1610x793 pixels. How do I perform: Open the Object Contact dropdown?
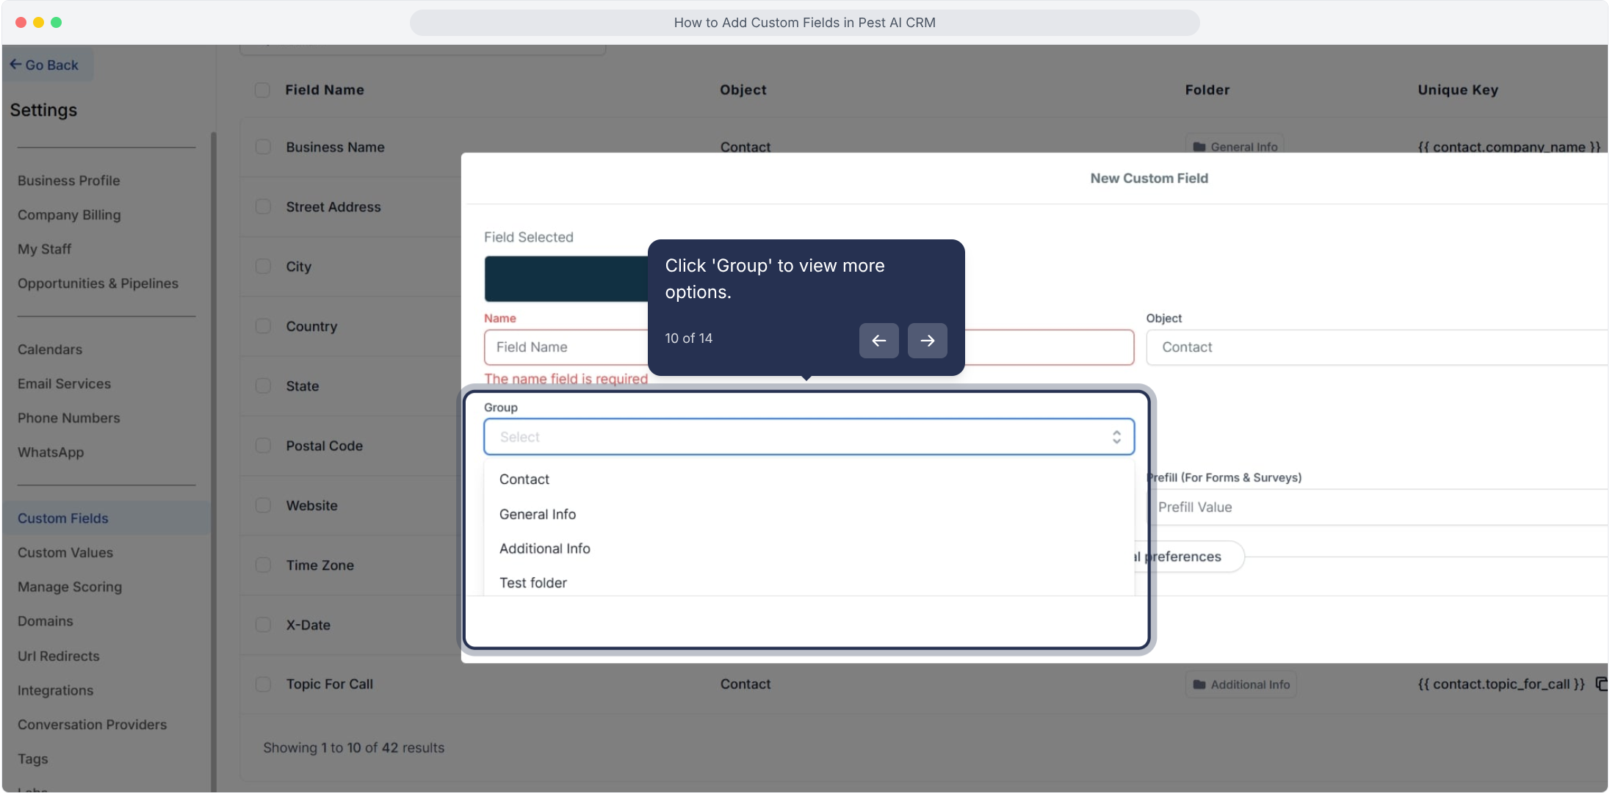point(1377,347)
